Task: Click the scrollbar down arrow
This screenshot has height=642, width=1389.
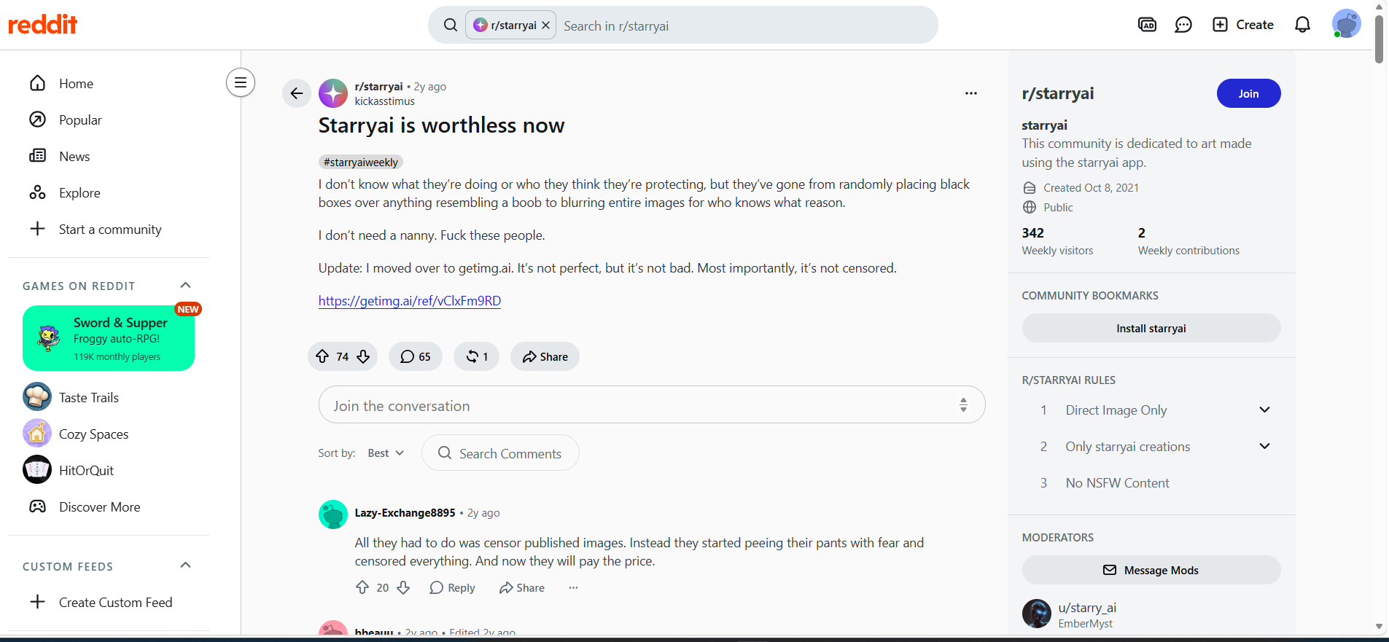Action: point(1379,627)
